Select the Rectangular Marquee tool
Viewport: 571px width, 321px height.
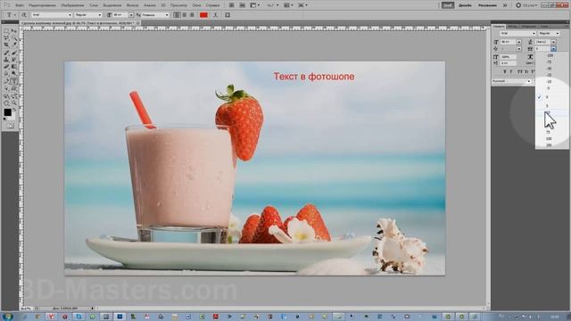(6, 31)
